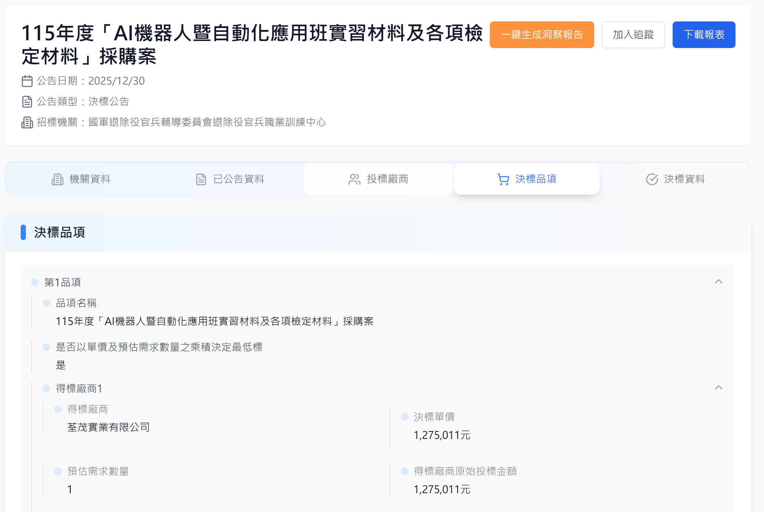Collapse the 第1品項 section
The image size is (764, 512).
tap(719, 281)
